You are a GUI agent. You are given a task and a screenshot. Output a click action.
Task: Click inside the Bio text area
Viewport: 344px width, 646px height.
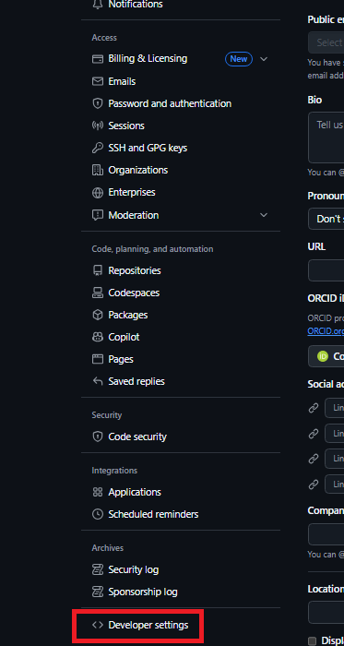326,138
